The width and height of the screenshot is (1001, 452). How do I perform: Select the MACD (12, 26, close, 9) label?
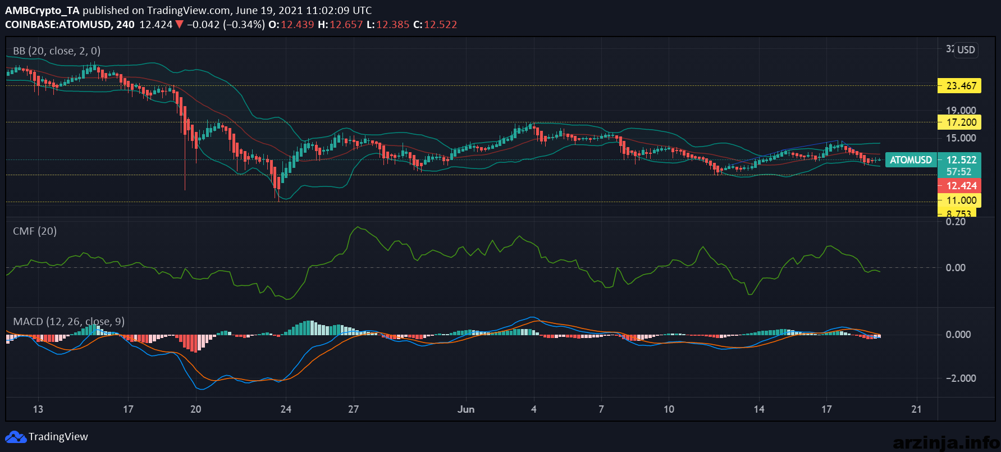pos(68,322)
